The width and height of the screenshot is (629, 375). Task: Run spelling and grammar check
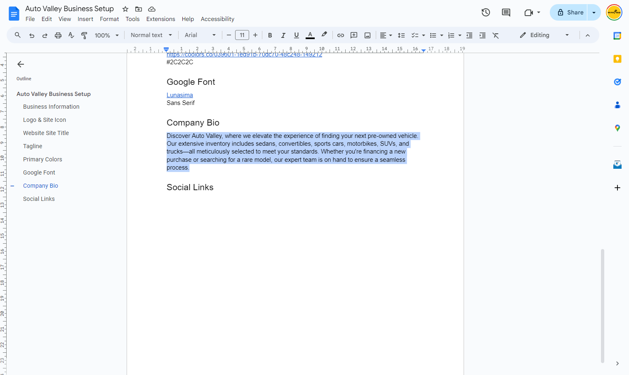(x=71, y=35)
